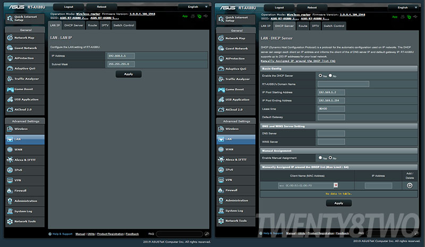
Task: Open Wireless settings in the left window
Action: tap(24, 129)
